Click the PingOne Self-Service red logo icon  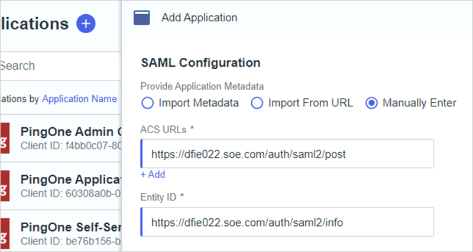[x=5, y=233]
